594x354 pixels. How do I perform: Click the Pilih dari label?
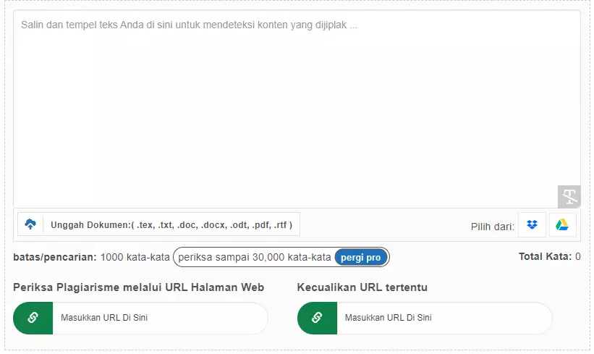tap(492, 227)
